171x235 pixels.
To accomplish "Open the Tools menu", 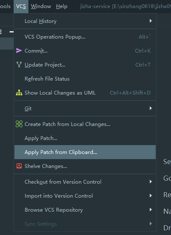I will point(5,6).
